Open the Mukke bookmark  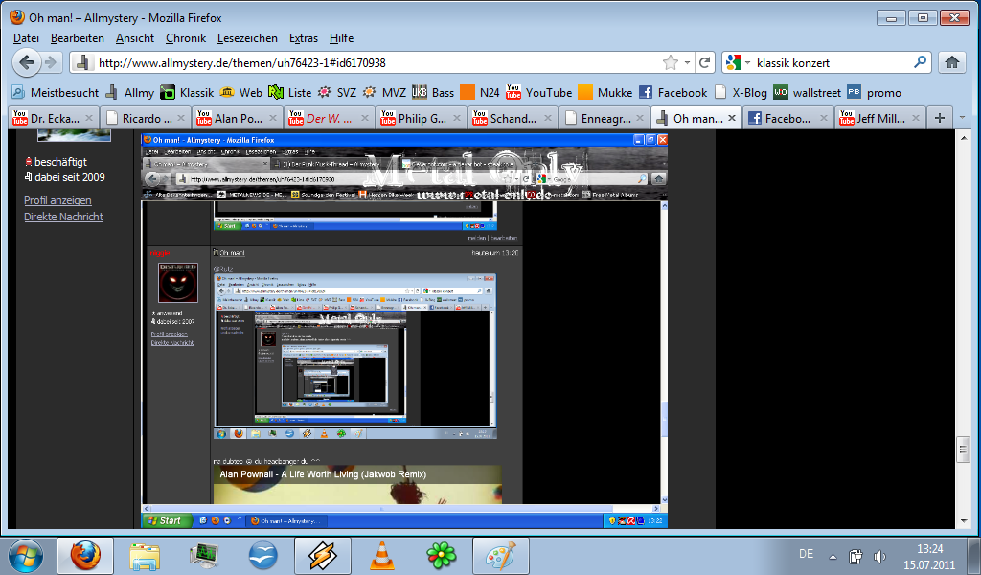605,93
